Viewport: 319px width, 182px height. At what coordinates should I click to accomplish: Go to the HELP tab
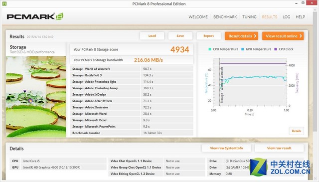point(300,17)
